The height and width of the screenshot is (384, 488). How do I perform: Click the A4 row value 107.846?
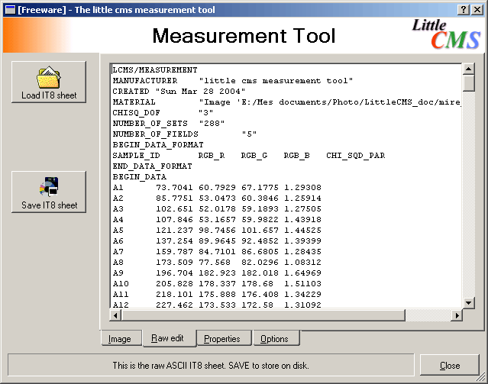click(174, 219)
